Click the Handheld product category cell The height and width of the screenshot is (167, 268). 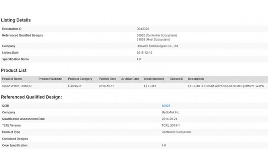coord(75,86)
